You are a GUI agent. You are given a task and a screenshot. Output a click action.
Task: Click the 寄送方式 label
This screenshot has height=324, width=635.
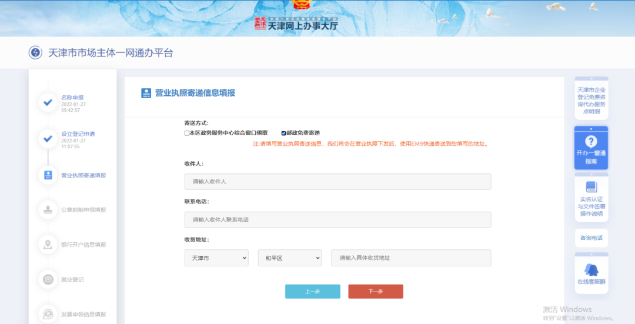click(x=196, y=123)
